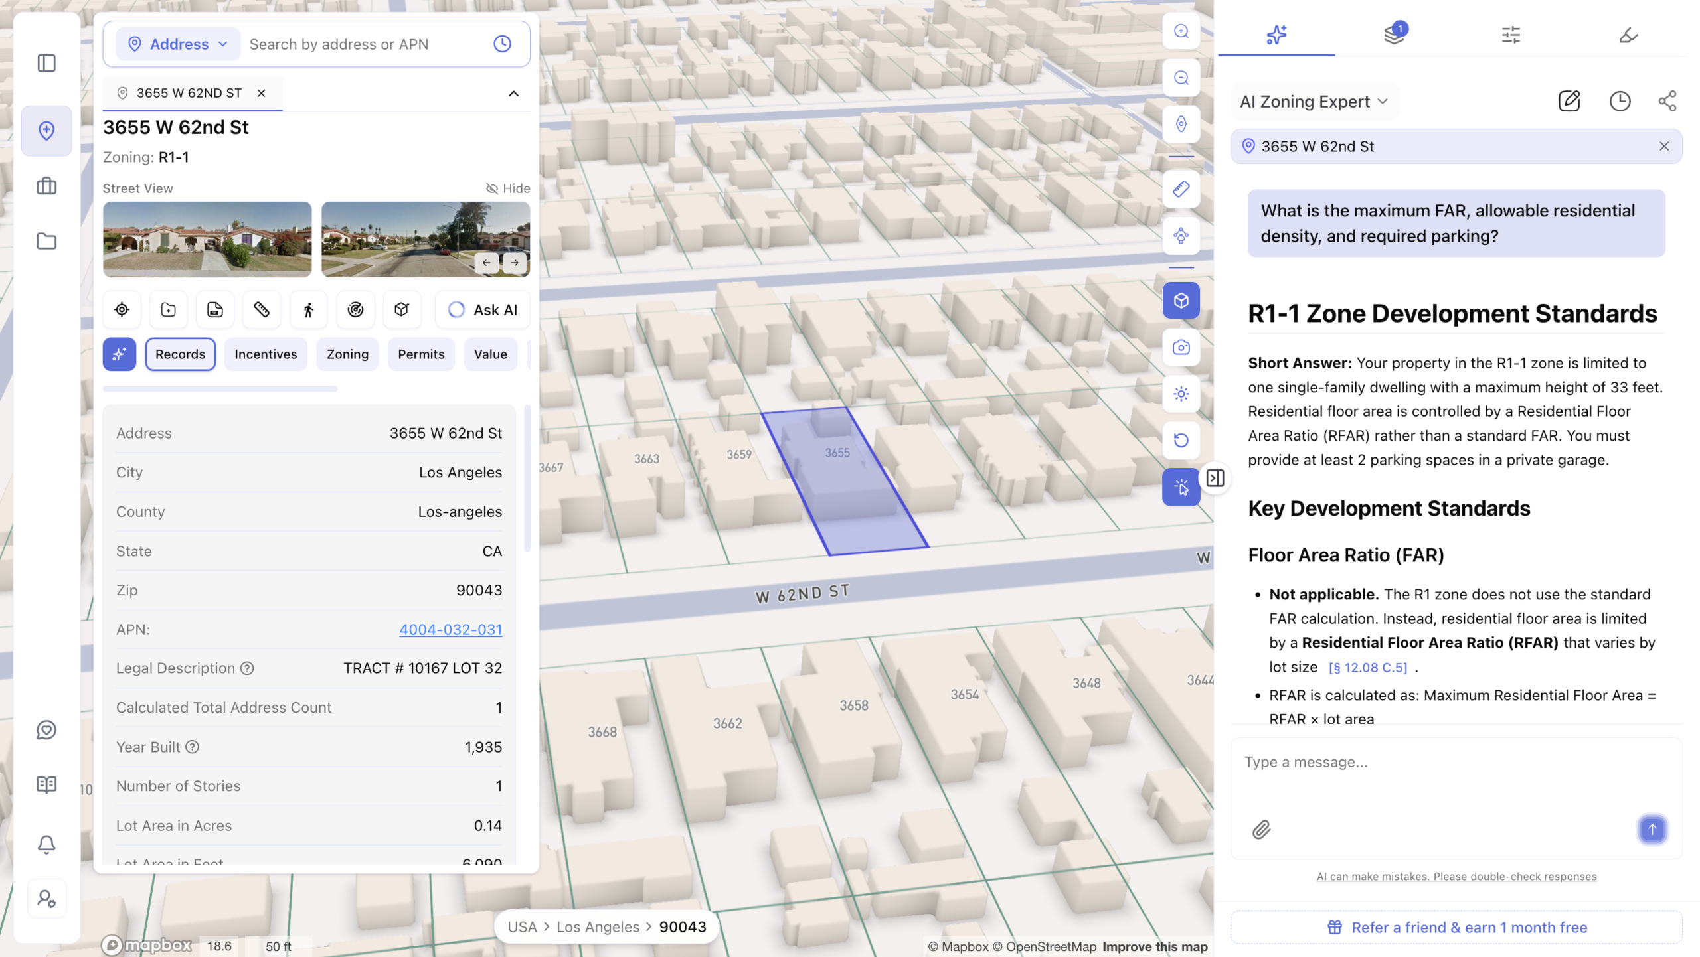Share the AI conversation

point(1667,101)
